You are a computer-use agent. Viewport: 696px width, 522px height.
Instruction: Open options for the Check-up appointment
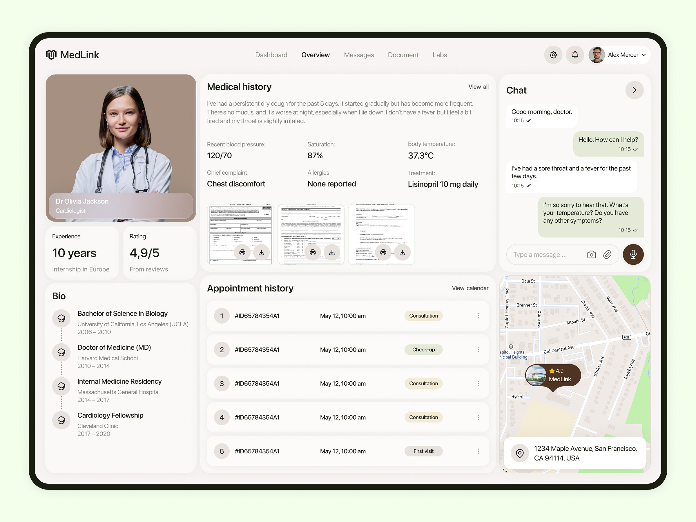(478, 349)
